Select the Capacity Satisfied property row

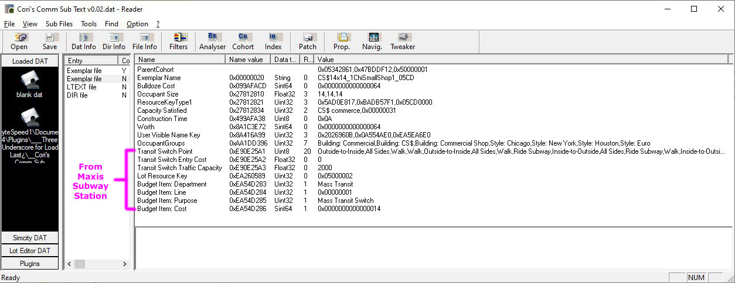(x=434, y=110)
